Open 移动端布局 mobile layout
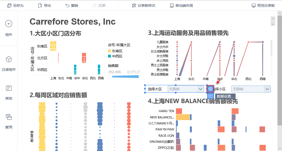The height and width of the screenshot is (151, 282). pyautogui.click(x=181, y=6)
